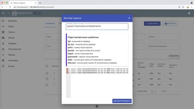Image resolution: width=194 pixels, height=109 pixels.
Task: Click error marker on export line 1
Action: tap(67, 69)
